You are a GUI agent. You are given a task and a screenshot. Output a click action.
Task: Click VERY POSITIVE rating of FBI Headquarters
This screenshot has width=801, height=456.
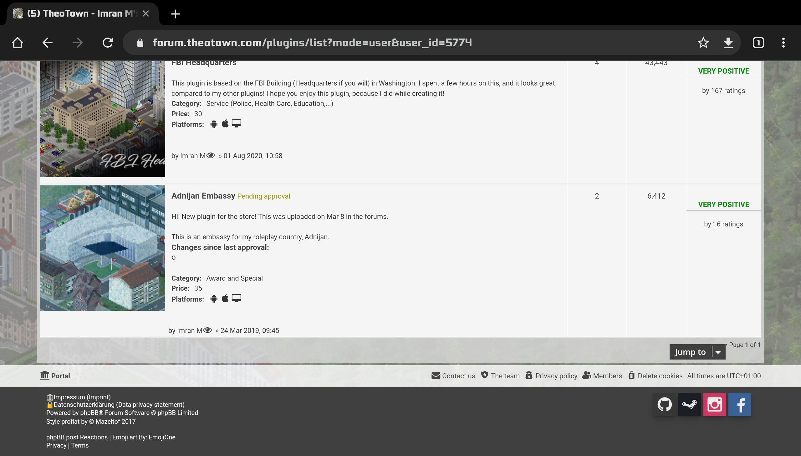[x=723, y=71]
